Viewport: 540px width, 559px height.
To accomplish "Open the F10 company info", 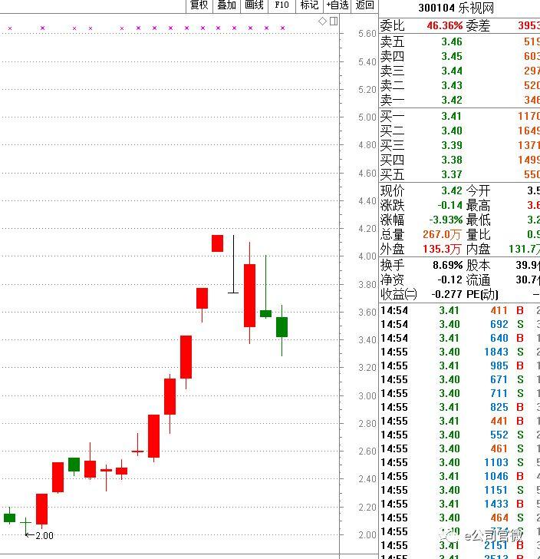I will [x=282, y=5].
